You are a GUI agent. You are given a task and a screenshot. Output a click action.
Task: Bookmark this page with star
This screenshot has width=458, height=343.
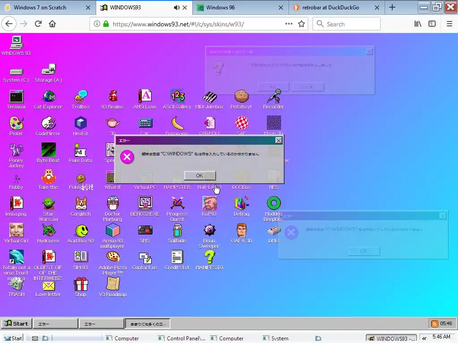(x=301, y=24)
